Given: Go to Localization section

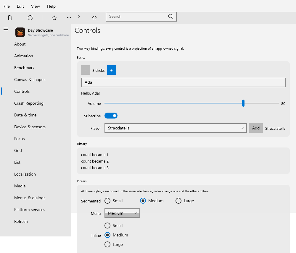Looking at the screenshot, I should 36,174.
